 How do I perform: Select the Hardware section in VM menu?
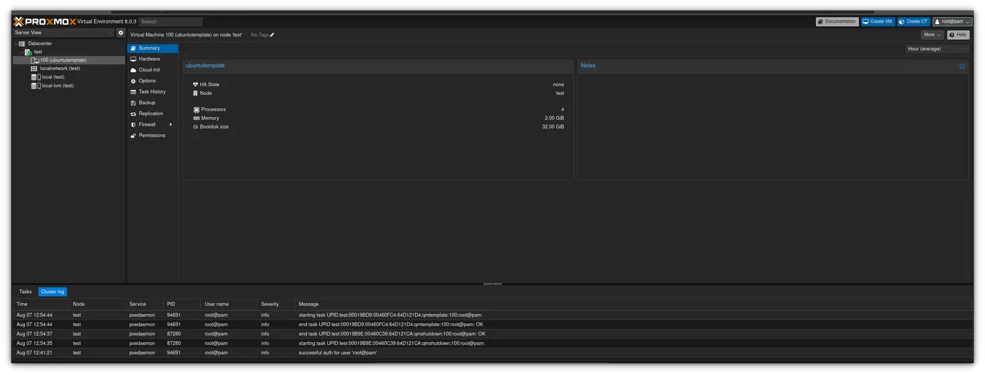(149, 59)
